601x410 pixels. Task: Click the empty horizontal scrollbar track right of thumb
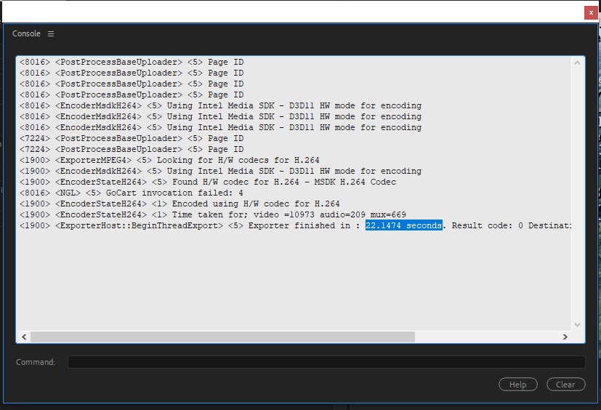(x=487, y=337)
